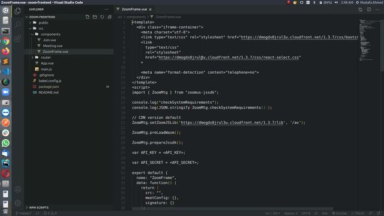Open .gitignore in the file tree

coord(68,75)
